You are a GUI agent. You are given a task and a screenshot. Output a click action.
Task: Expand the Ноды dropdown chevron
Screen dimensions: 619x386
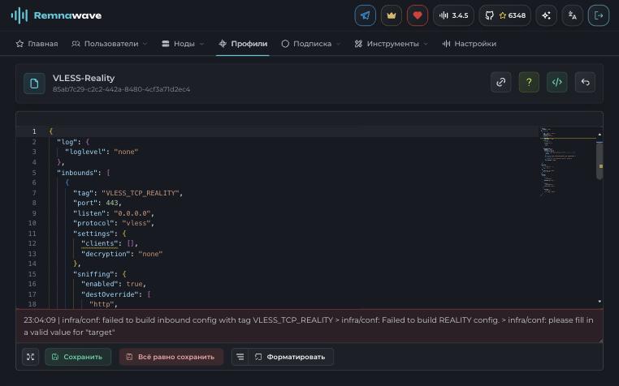[201, 44]
